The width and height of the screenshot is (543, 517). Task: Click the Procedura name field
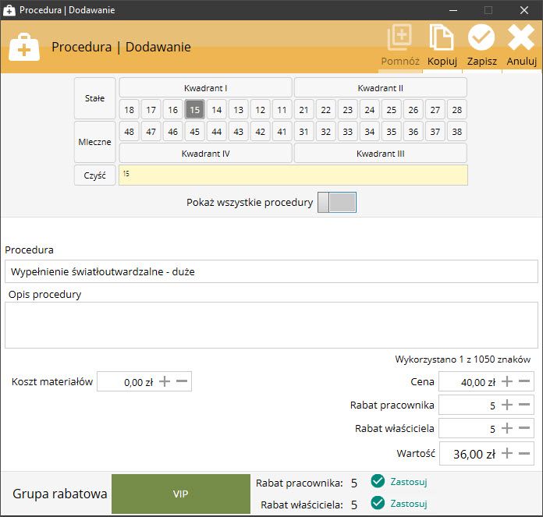pyautogui.click(x=271, y=271)
